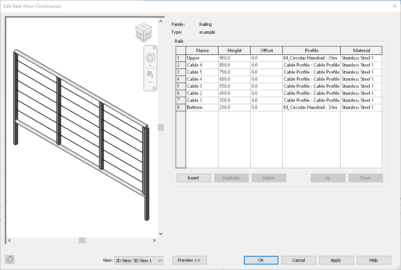
Task: Expand the Zoom tool options arrow
Action: [150, 82]
